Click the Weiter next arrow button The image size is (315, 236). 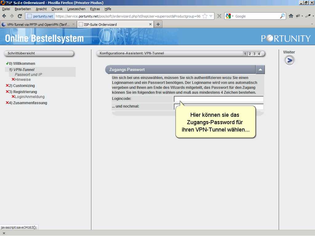[289, 61]
